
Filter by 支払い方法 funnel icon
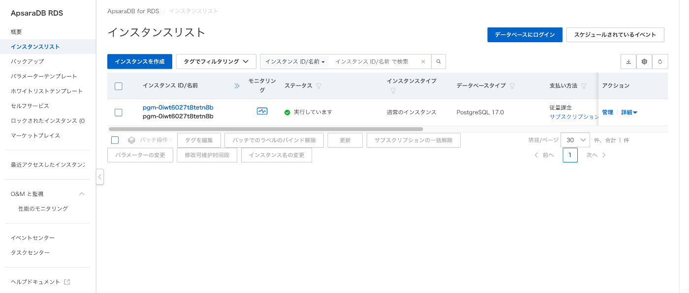(584, 86)
